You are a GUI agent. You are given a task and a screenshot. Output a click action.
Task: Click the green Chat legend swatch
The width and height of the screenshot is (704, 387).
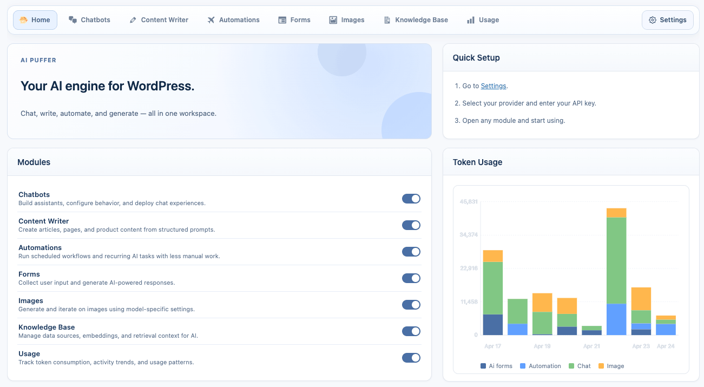click(573, 366)
